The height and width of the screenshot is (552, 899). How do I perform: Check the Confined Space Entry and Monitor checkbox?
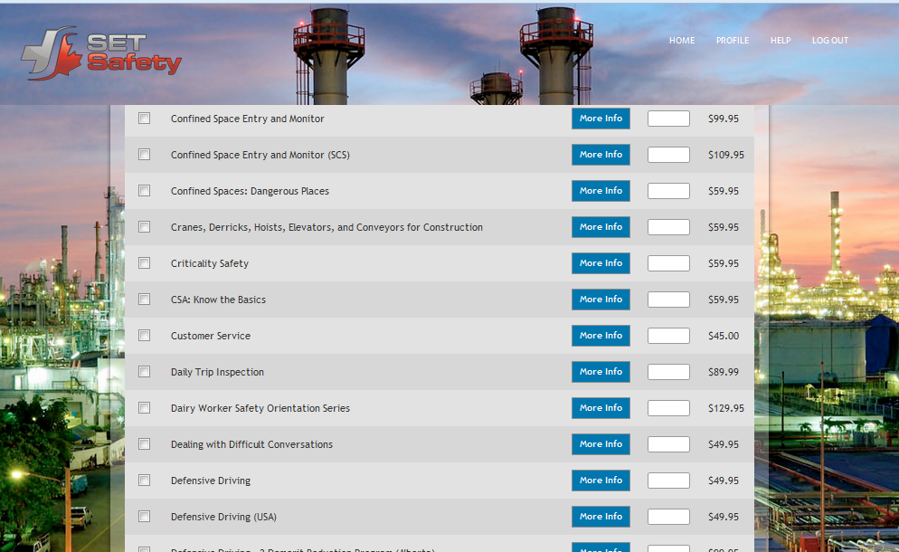pyautogui.click(x=144, y=118)
